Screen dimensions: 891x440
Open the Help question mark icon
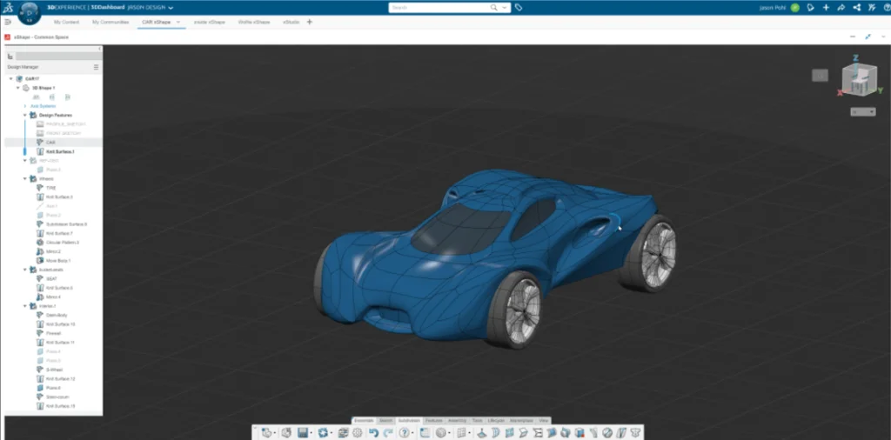click(406, 432)
